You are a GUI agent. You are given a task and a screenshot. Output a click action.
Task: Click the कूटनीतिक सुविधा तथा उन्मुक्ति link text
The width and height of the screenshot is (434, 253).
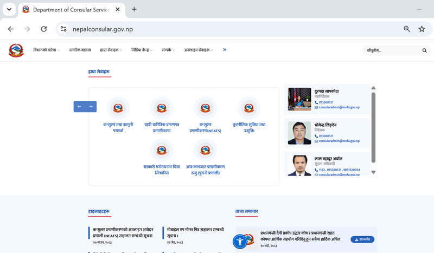(x=249, y=127)
